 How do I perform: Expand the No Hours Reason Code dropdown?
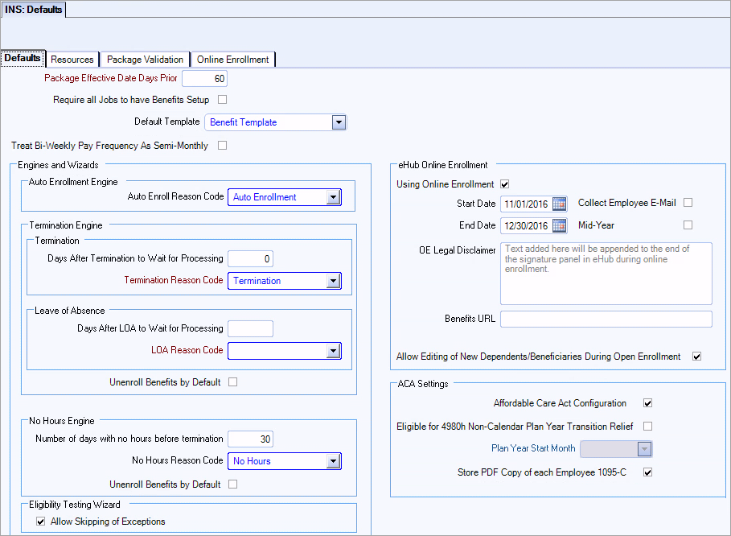[x=333, y=461]
